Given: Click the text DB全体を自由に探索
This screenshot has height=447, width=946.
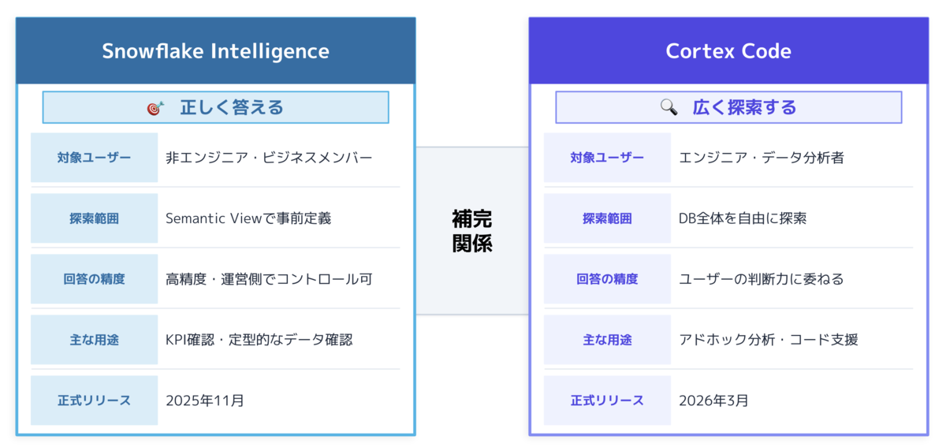Looking at the screenshot, I should pos(743,218).
